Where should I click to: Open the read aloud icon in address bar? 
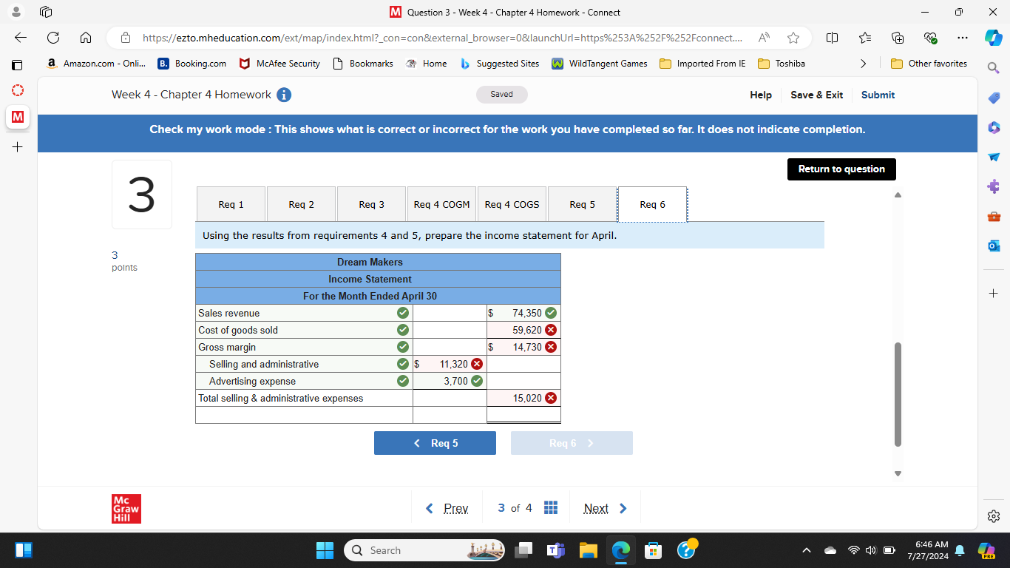coord(763,38)
